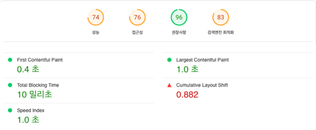Screen dimensions: 316x130
Task: Click green dot beside First Contentful Paint
Action: [10, 60]
